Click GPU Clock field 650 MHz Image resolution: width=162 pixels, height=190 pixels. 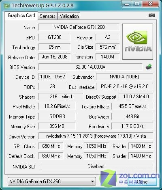point(51,146)
